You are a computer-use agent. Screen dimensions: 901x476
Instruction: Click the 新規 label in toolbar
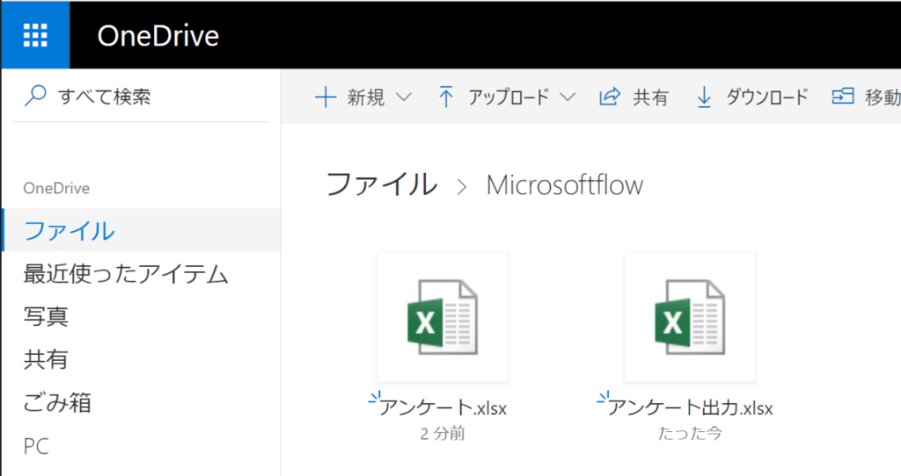(x=365, y=97)
